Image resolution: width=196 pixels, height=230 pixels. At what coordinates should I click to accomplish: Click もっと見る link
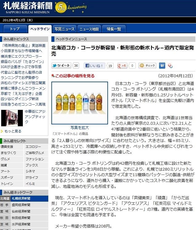[13, 131]
